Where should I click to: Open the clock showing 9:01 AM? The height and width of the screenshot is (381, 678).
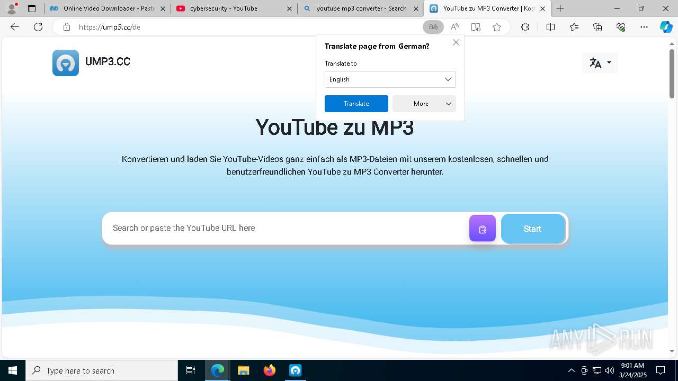coord(632,370)
